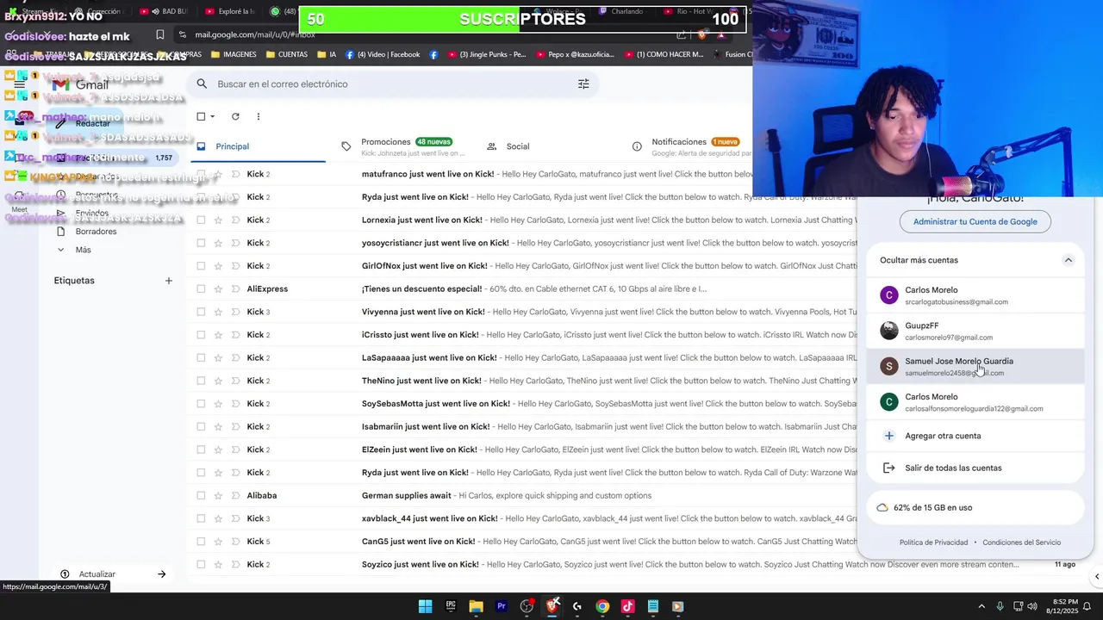Click the bookmark icon in the address bar

159,34
